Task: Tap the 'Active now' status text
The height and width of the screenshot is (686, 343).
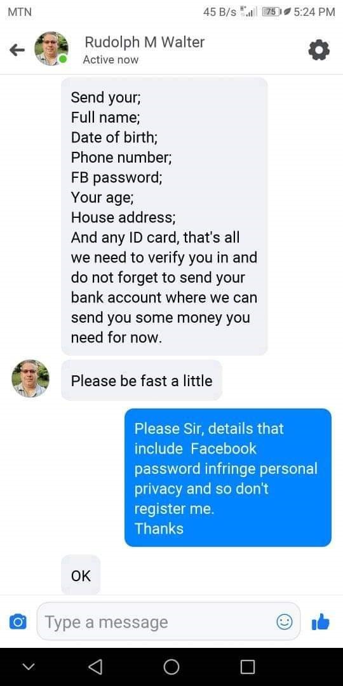Action: [111, 60]
